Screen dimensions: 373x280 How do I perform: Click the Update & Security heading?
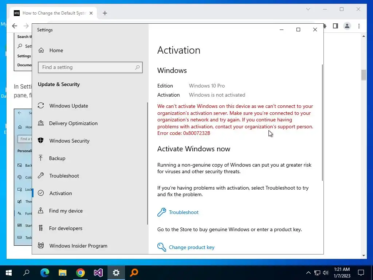59,84
